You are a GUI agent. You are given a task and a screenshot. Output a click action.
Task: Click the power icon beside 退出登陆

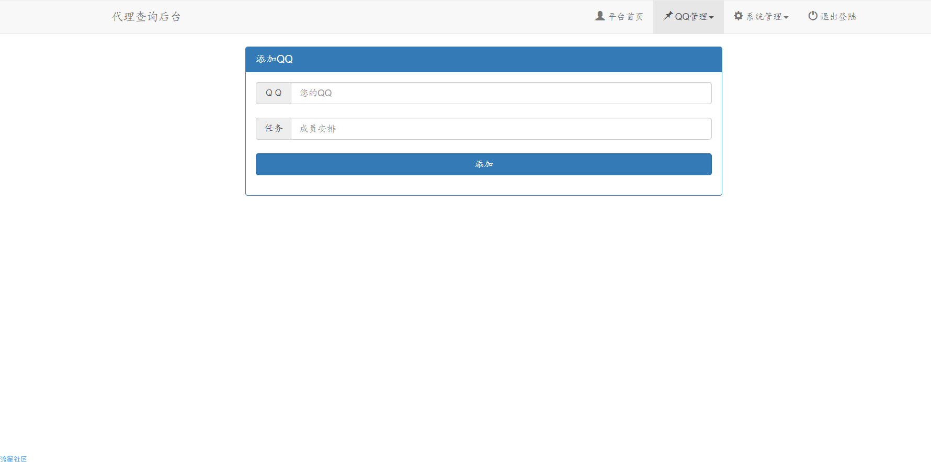[x=813, y=16]
